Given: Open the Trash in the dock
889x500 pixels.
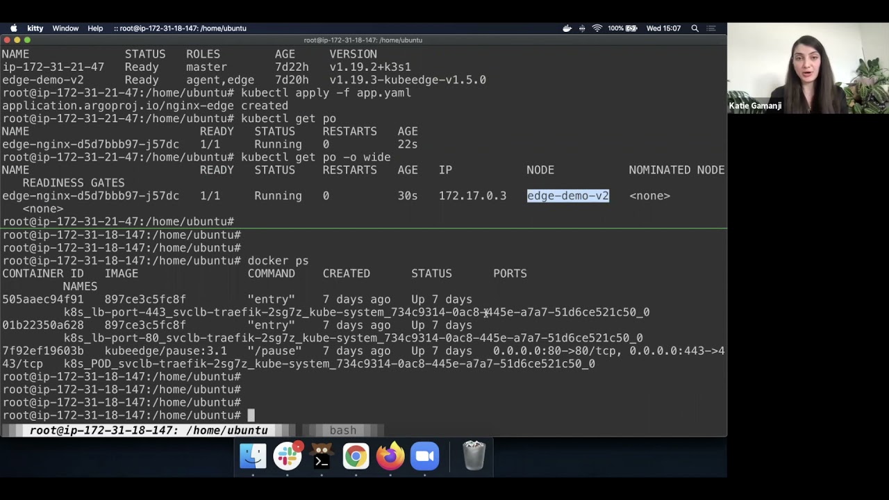Looking at the screenshot, I should click(x=474, y=456).
